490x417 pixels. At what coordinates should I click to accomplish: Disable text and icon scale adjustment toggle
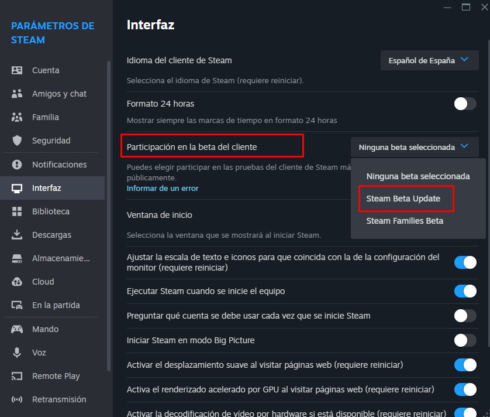point(465,262)
